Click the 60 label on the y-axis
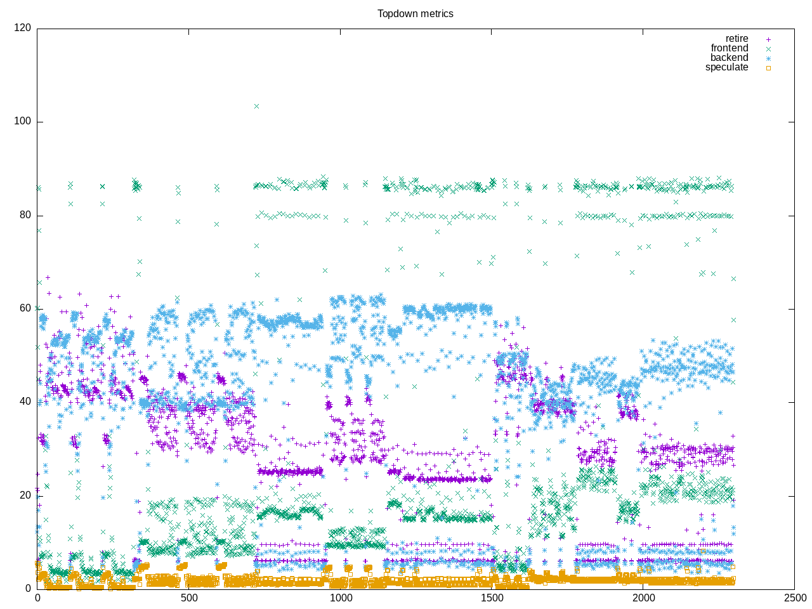Screen dimensions: 812x609 [x=25, y=308]
